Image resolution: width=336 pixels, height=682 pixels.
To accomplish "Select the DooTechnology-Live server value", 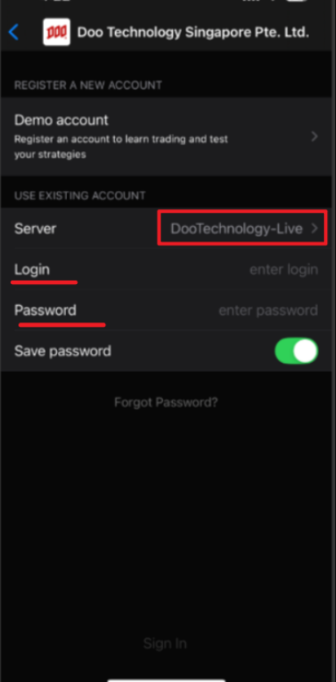I will point(237,228).
